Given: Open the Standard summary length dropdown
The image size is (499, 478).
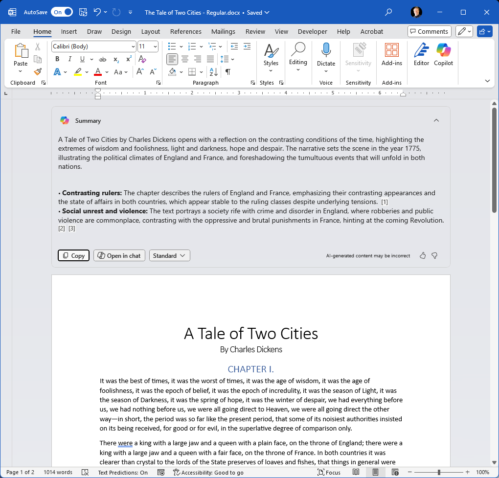Looking at the screenshot, I should [170, 255].
